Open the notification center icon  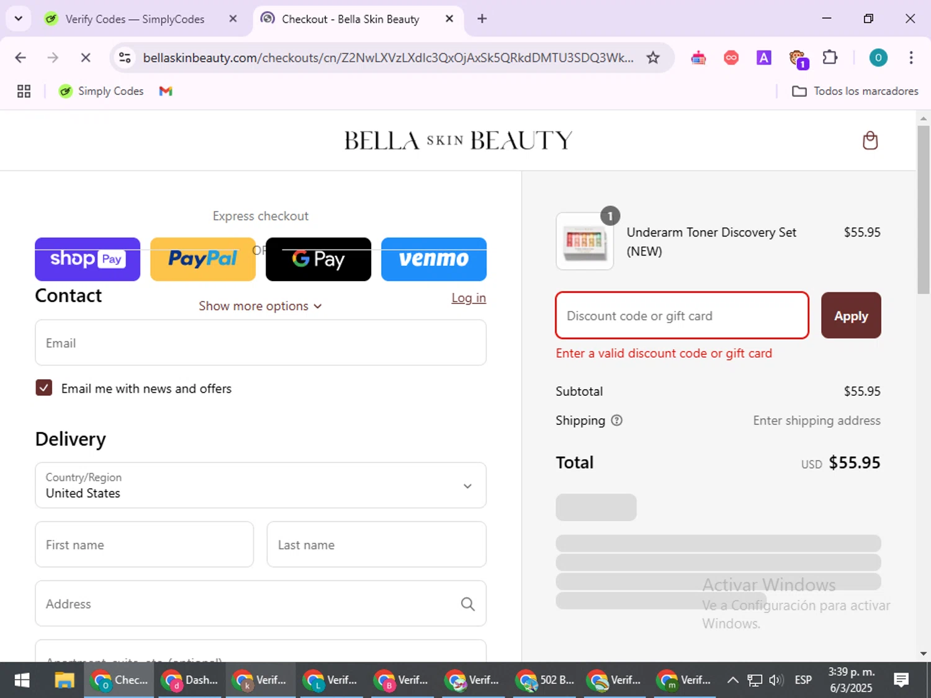click(x=901, y=681)
